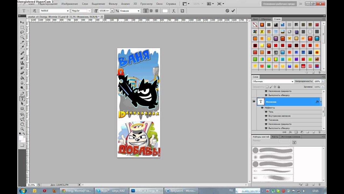This screenshot has width=344, height=194.
Task: Hide the Внутреннее свечение effect
Action: pyautogui.click(x=266, y=116)
